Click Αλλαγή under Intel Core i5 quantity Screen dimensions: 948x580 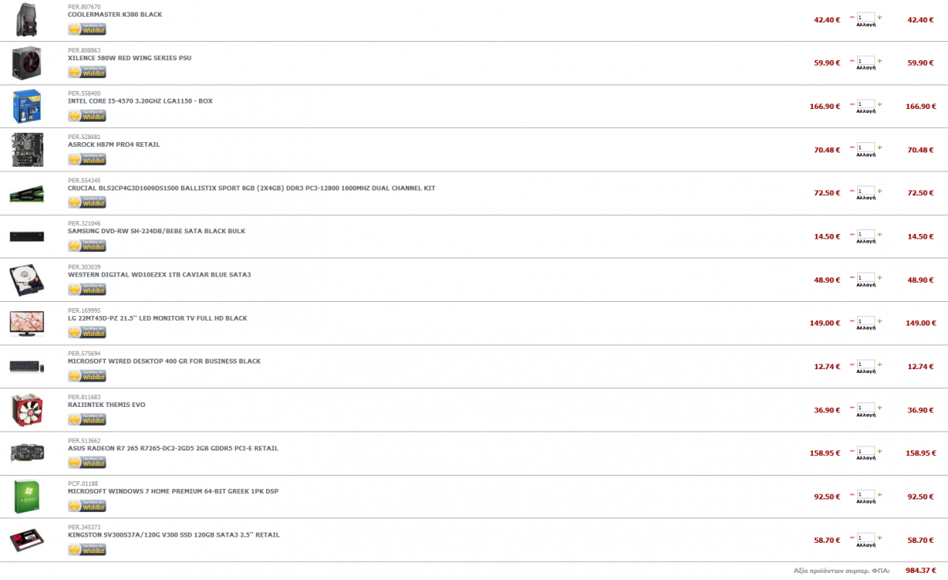click(866, 112)
